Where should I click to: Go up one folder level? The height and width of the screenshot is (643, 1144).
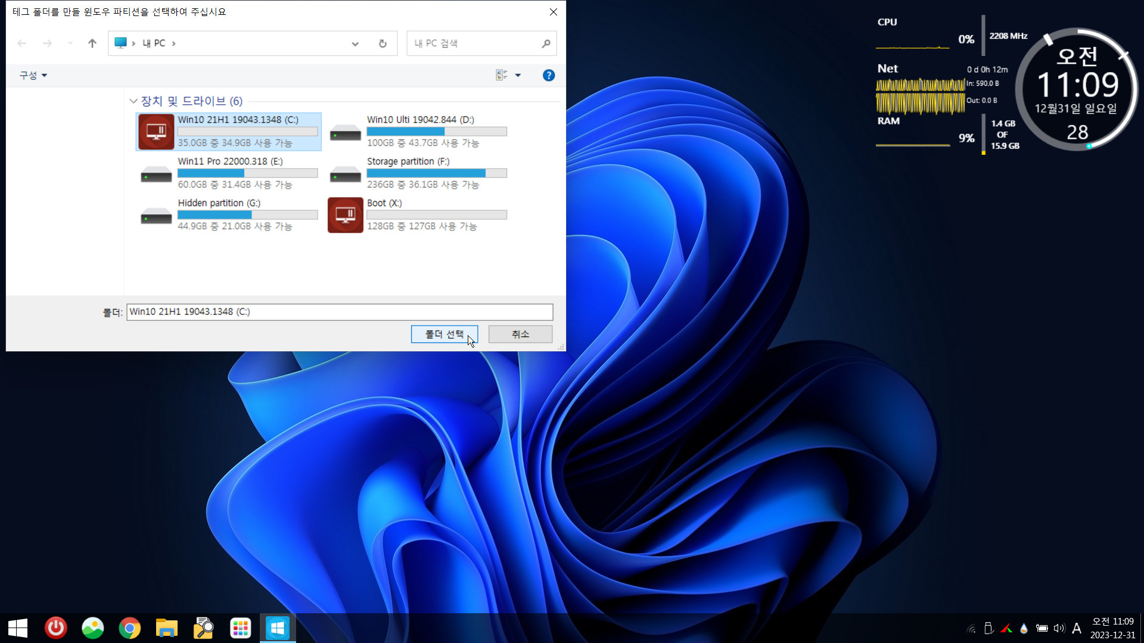[x=92, y=43]
